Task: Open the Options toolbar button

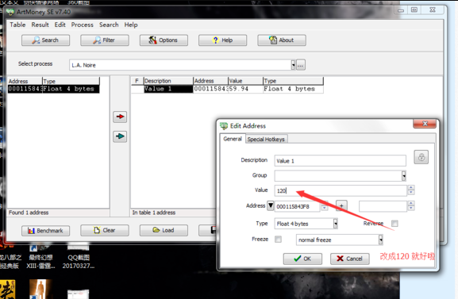Action: pos(164,40)
